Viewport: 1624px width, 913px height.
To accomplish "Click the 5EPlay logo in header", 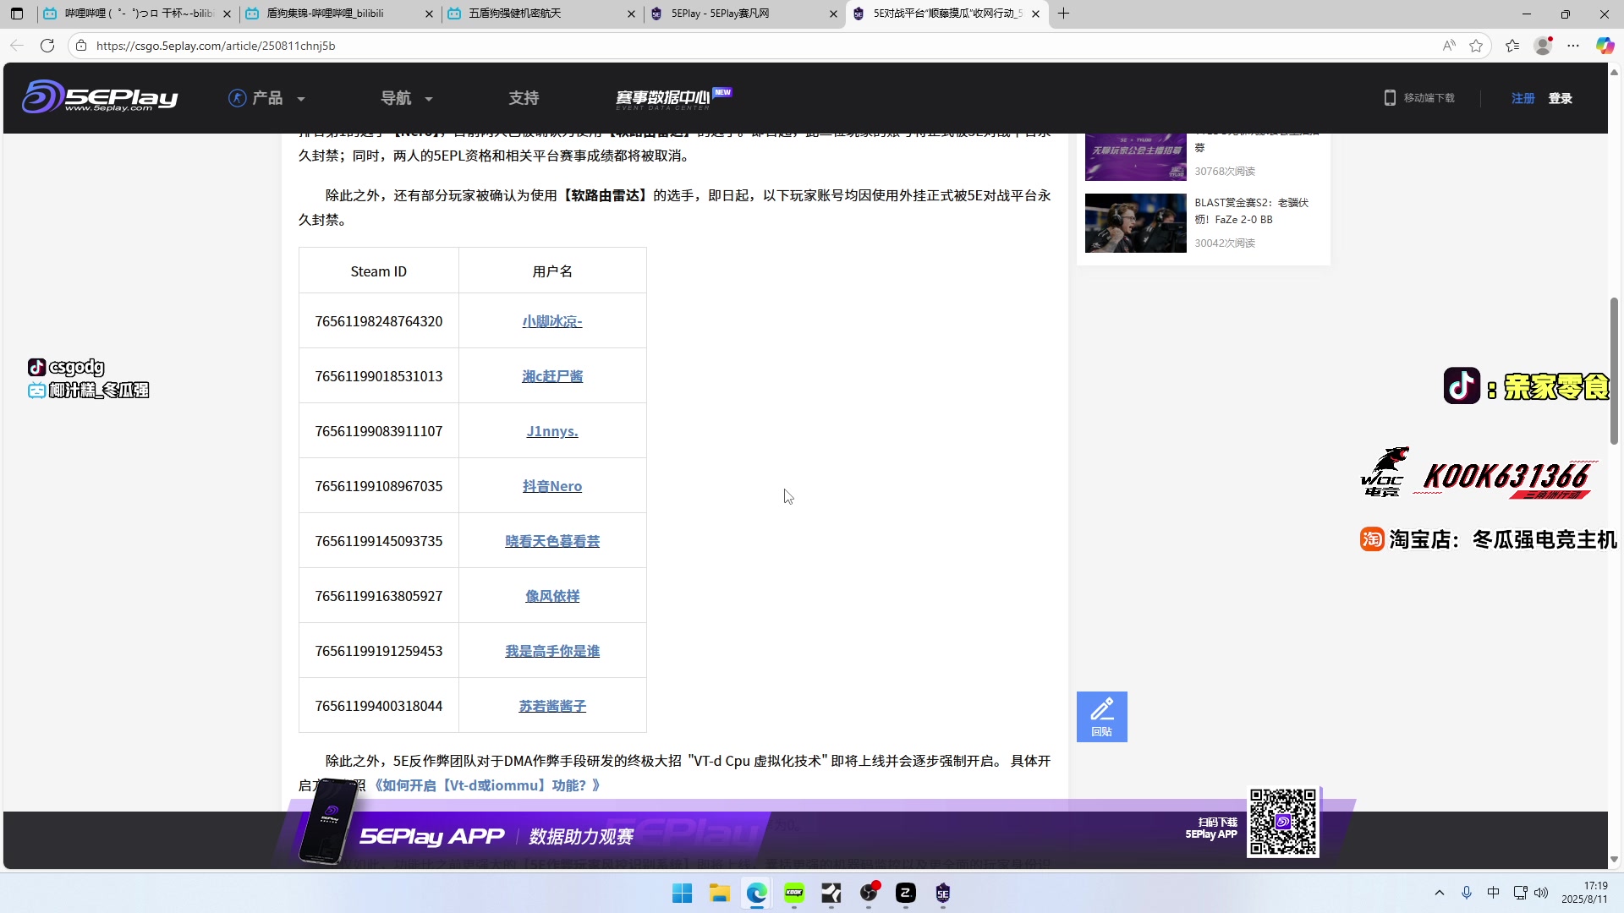I will coord(100,96).
